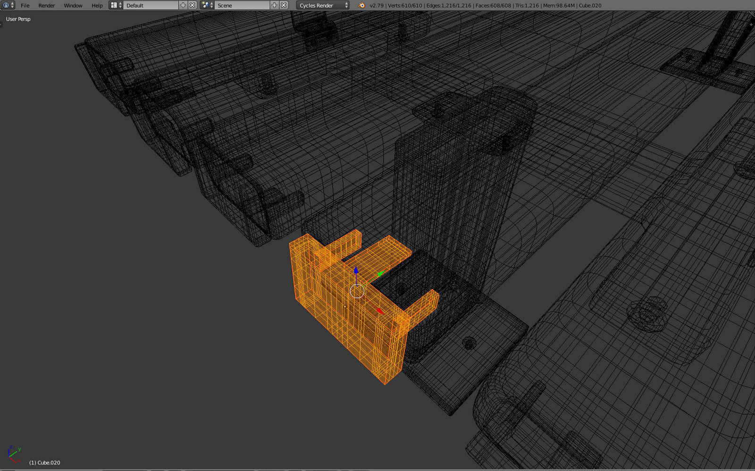Screen dimensions: 755x471
Task: Click the Tris:1,216 statistic
Action: point(527,6)
